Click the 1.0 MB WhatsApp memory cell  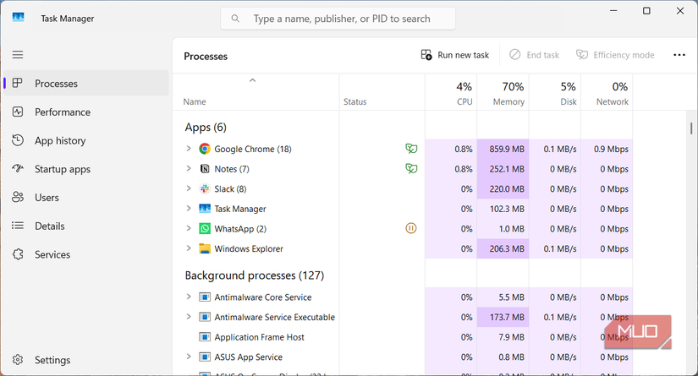click(x=503, y=228)
